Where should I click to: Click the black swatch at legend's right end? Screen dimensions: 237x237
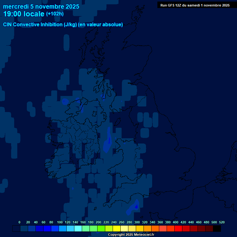(217, 228)
